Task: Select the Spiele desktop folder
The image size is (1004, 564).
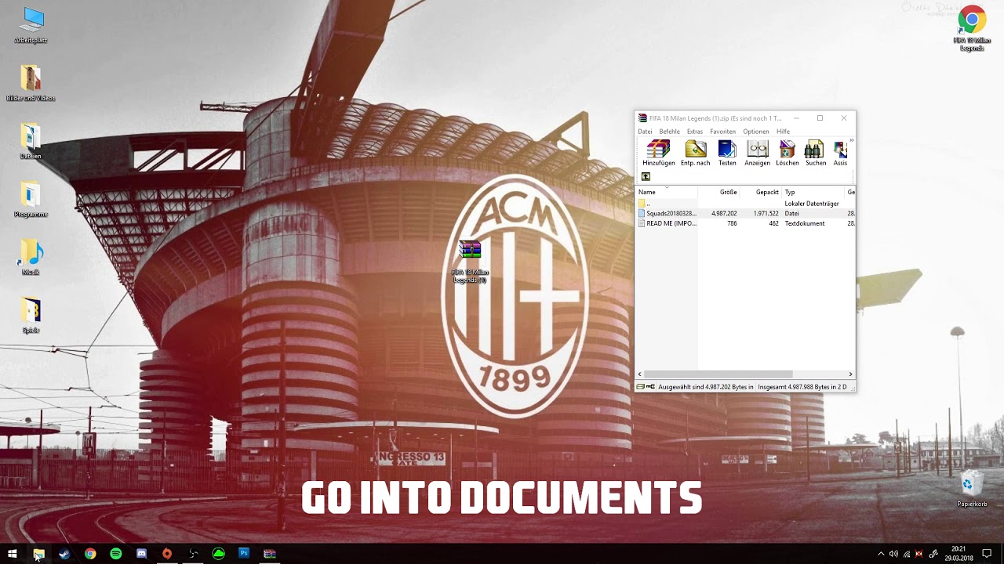Action: tap(31, 315)
